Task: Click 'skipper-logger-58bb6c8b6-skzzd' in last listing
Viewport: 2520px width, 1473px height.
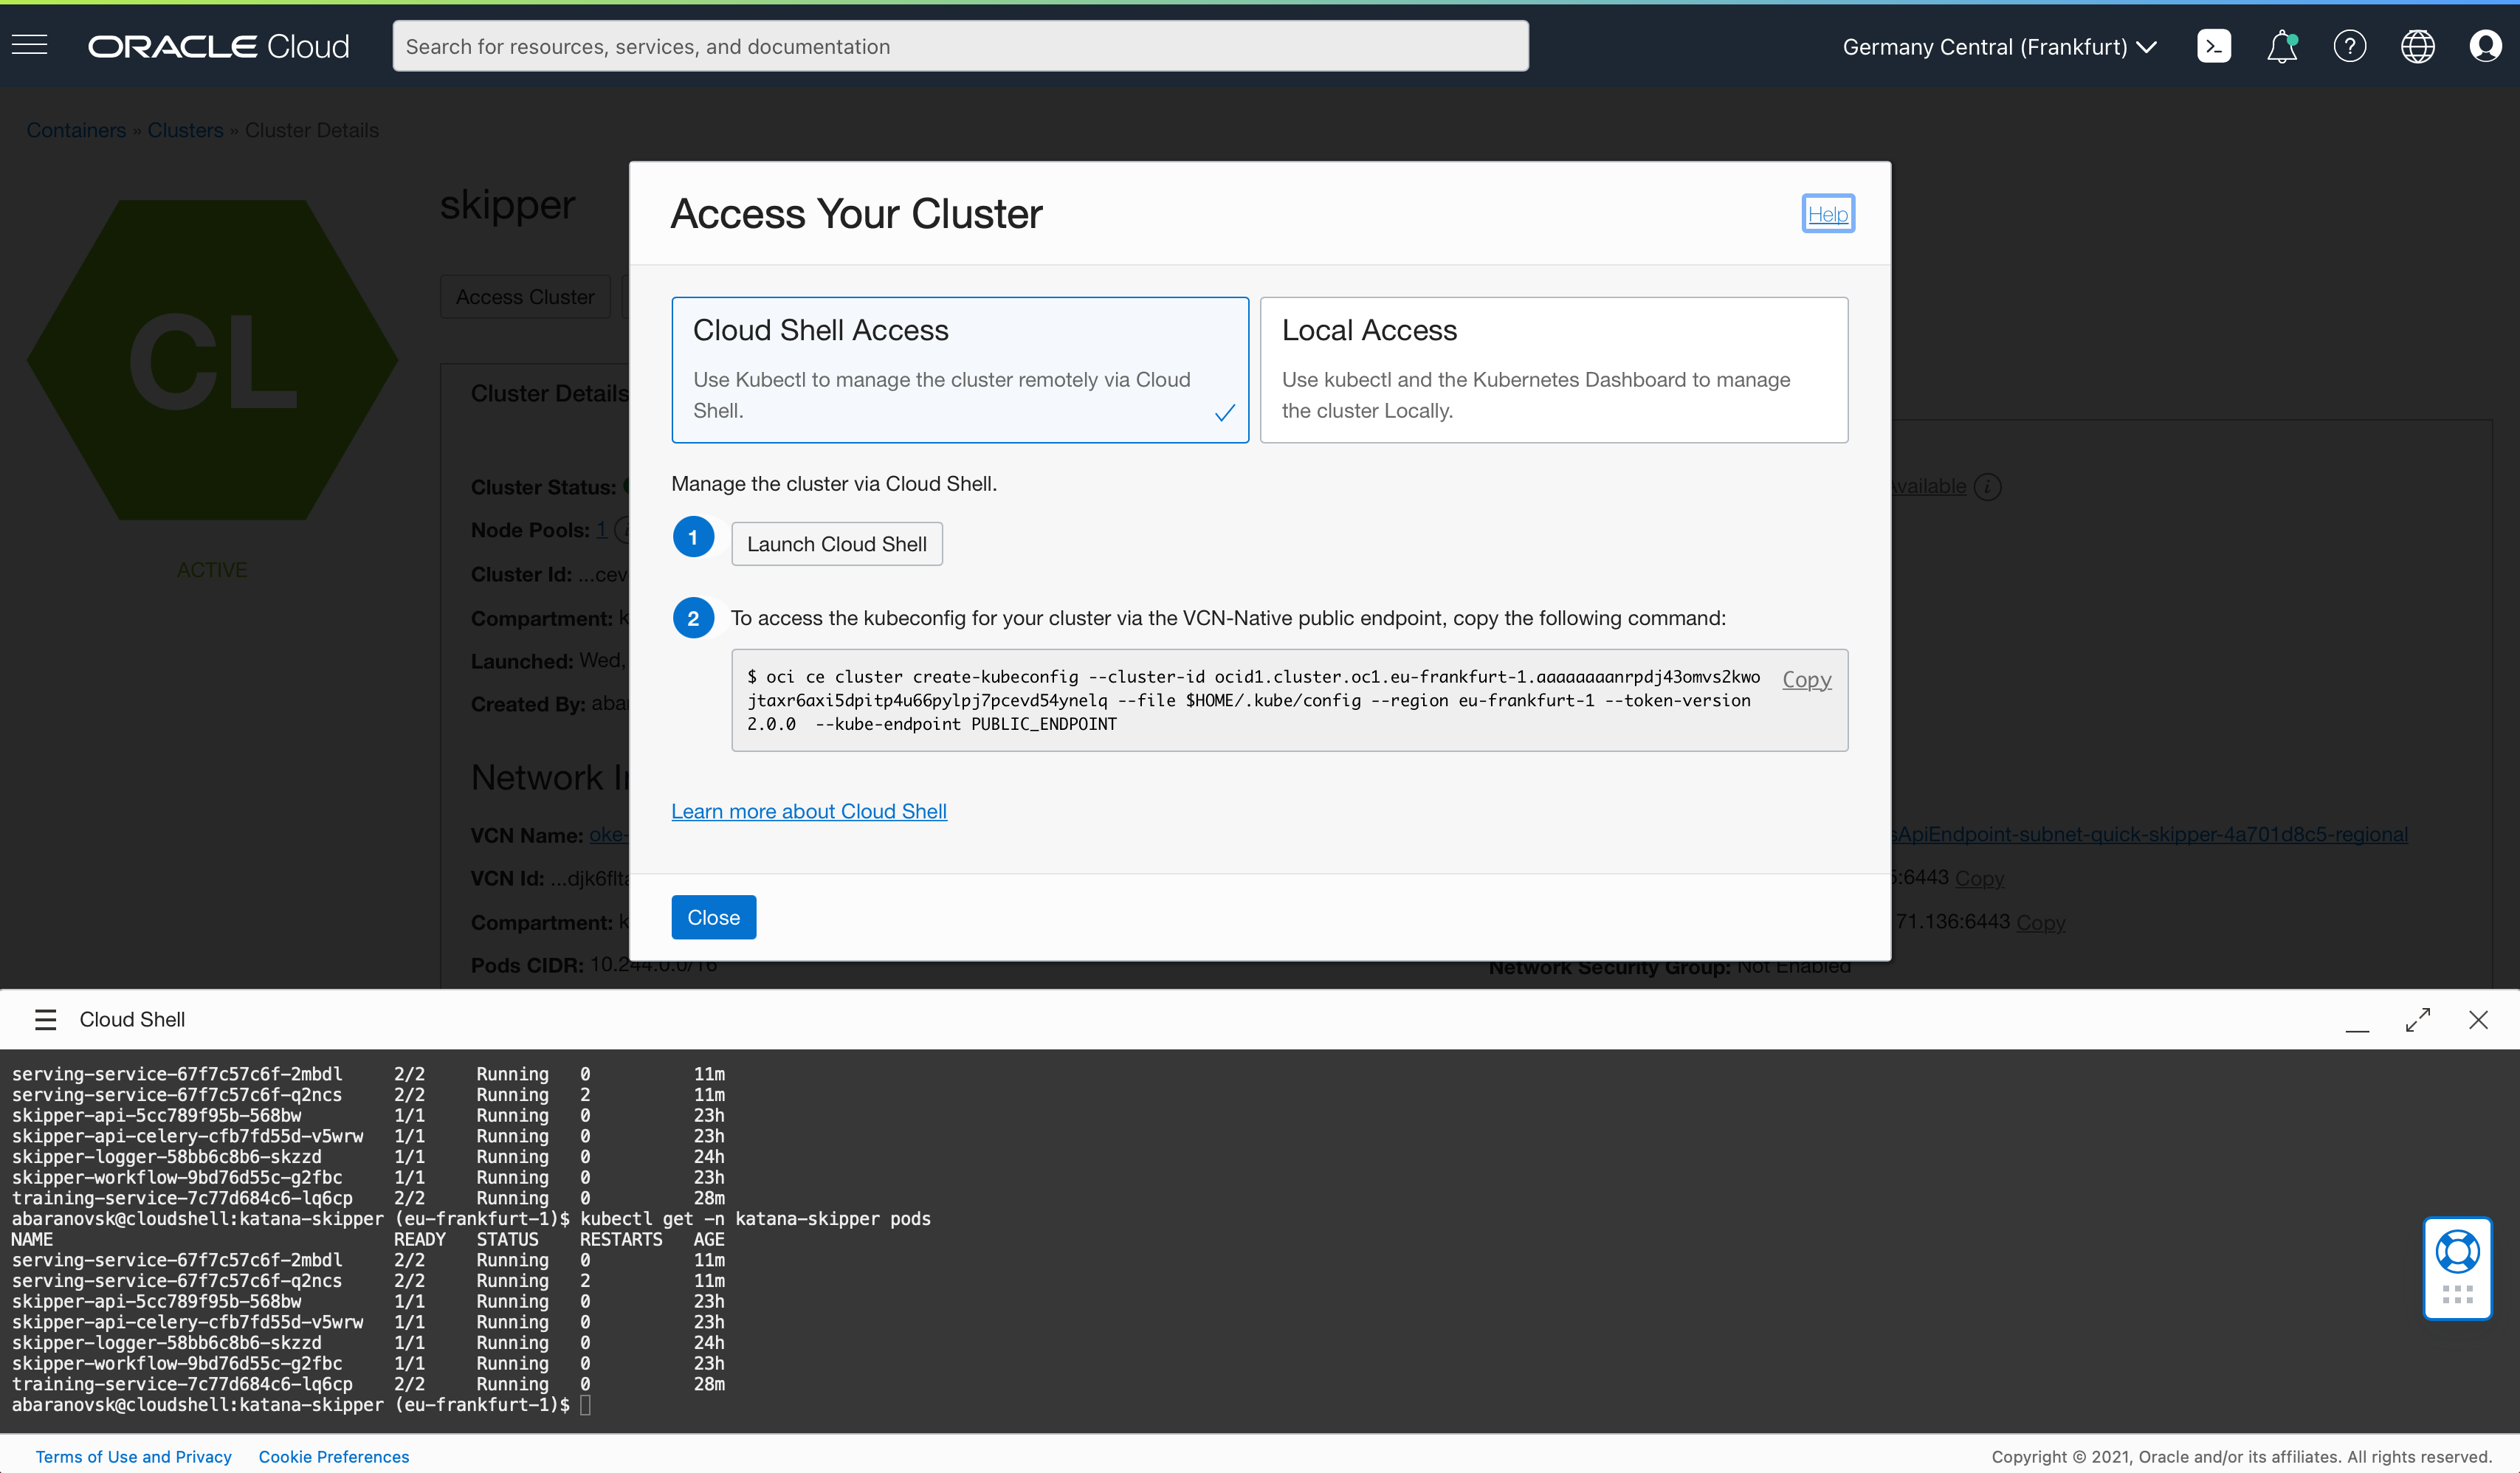Action: tap(166, 1342)
